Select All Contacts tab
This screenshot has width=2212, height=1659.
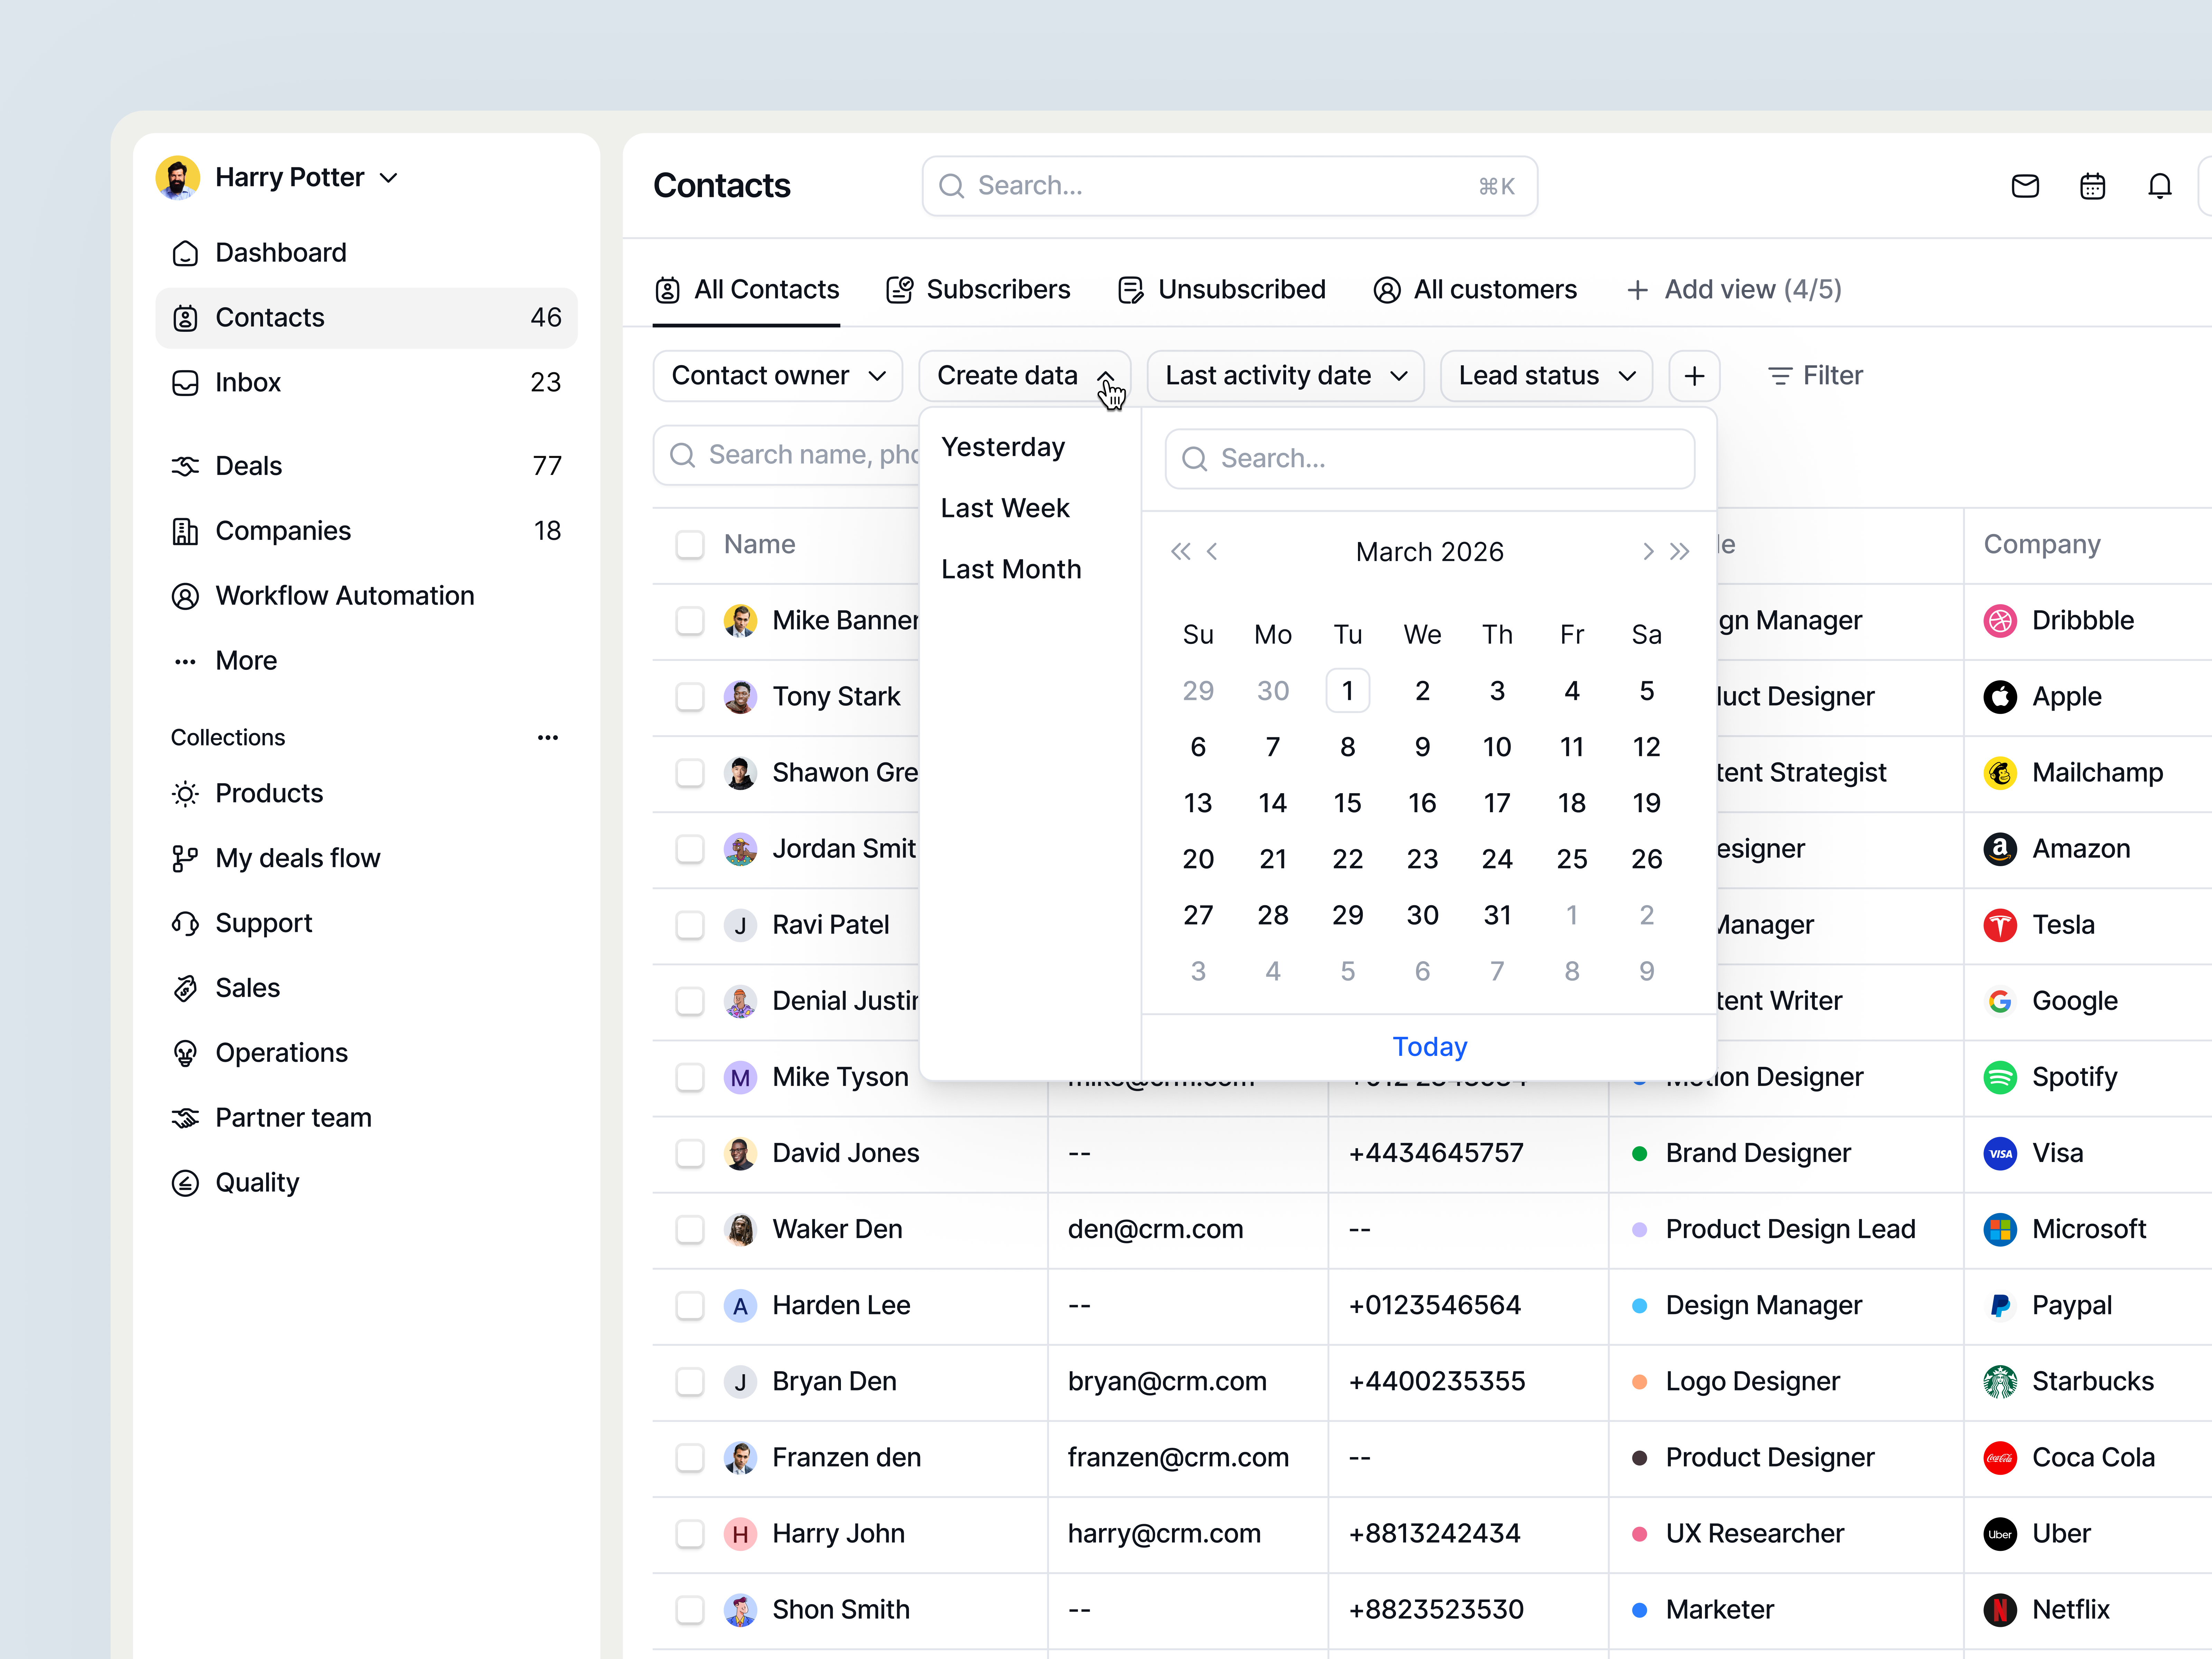coord(746,290)
